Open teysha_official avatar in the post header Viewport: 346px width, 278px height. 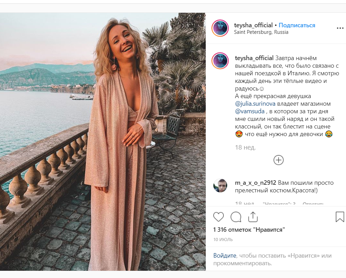[220, 28]
